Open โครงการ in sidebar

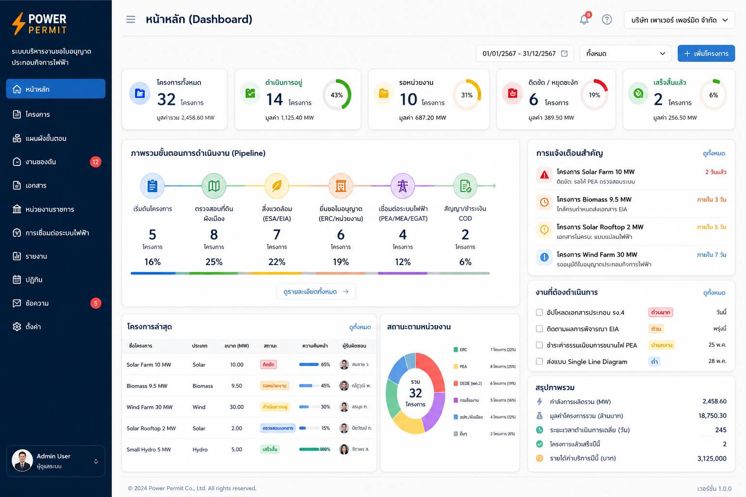pos(55,114)
